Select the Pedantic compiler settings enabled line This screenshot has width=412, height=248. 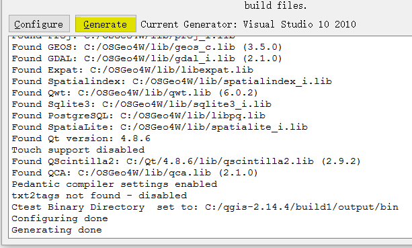[x=114, y=184]
